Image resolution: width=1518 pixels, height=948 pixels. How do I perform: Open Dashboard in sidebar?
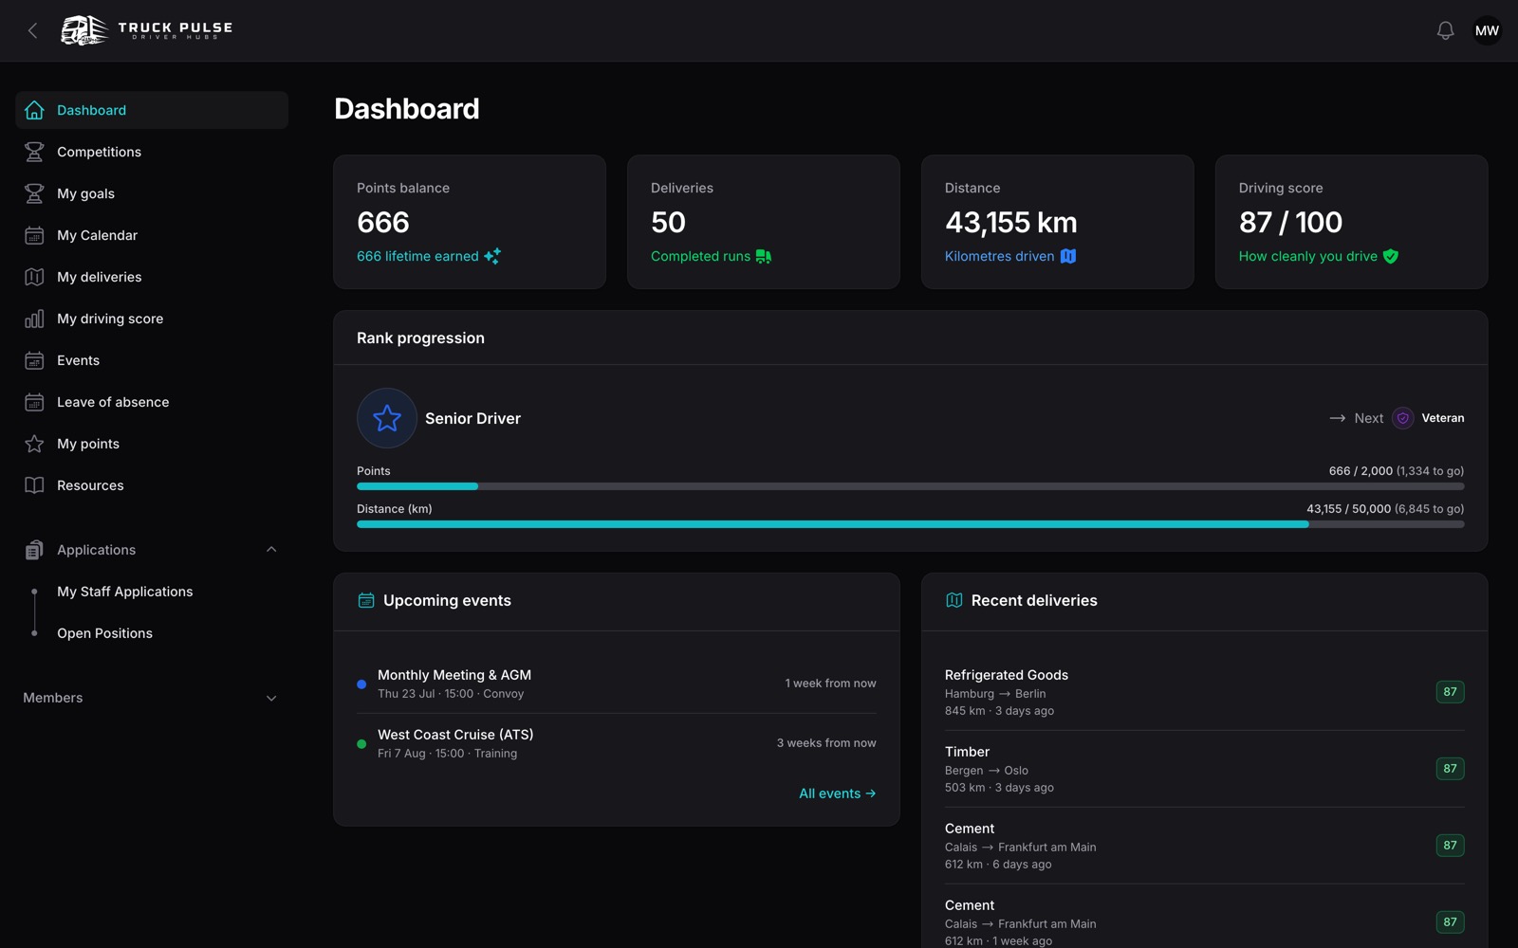[x=152, y=110]
